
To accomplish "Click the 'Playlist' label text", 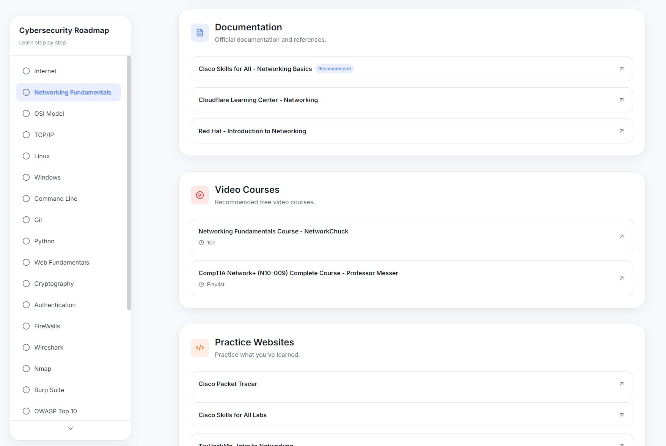I will pos(216,284).
